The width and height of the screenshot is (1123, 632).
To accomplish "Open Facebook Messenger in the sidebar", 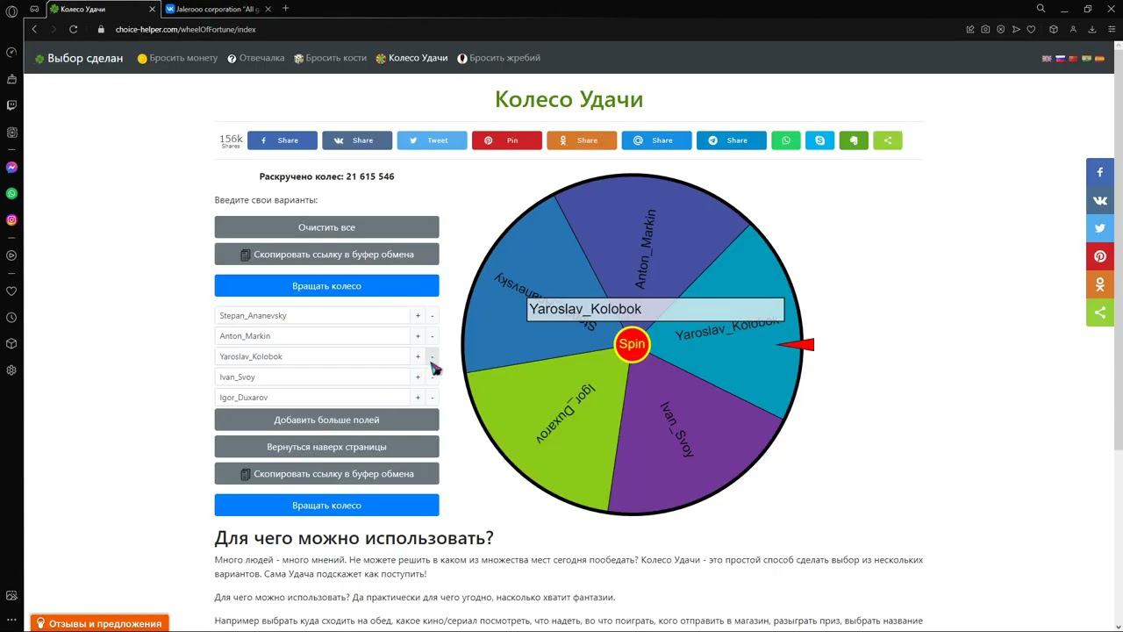I will click(x=11, y=167).
